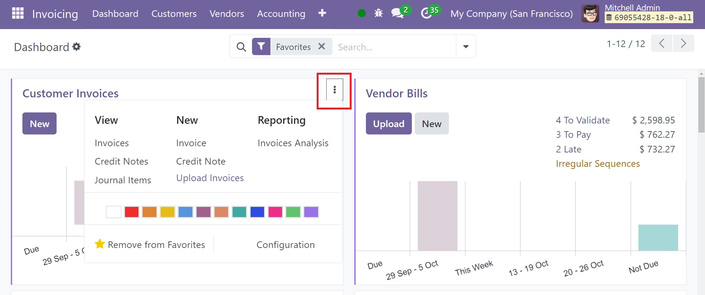Click 2 Late link

[568, 149]
